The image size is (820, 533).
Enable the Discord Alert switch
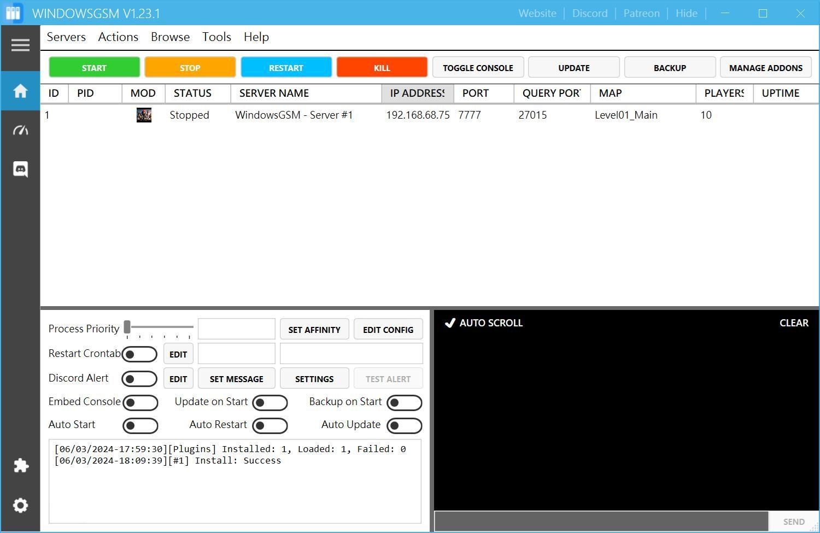coord(140,379)
